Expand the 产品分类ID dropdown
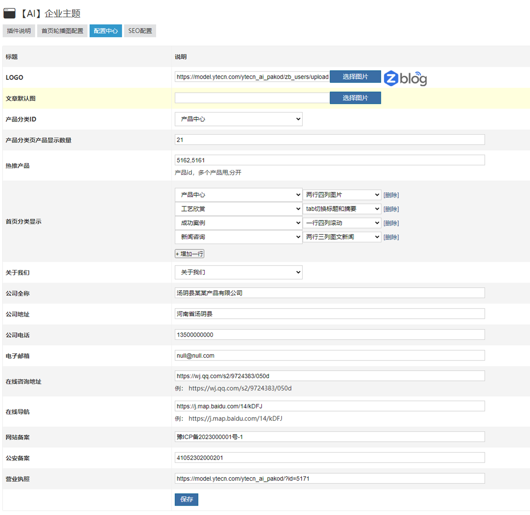 tap(238, 119)
